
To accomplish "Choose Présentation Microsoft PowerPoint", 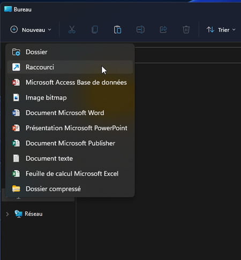I will [70, 128].
